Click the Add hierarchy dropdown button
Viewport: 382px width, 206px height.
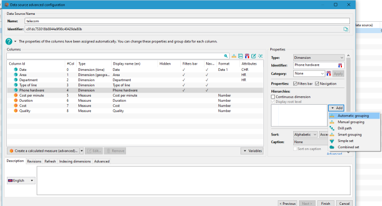pos(336,108)
